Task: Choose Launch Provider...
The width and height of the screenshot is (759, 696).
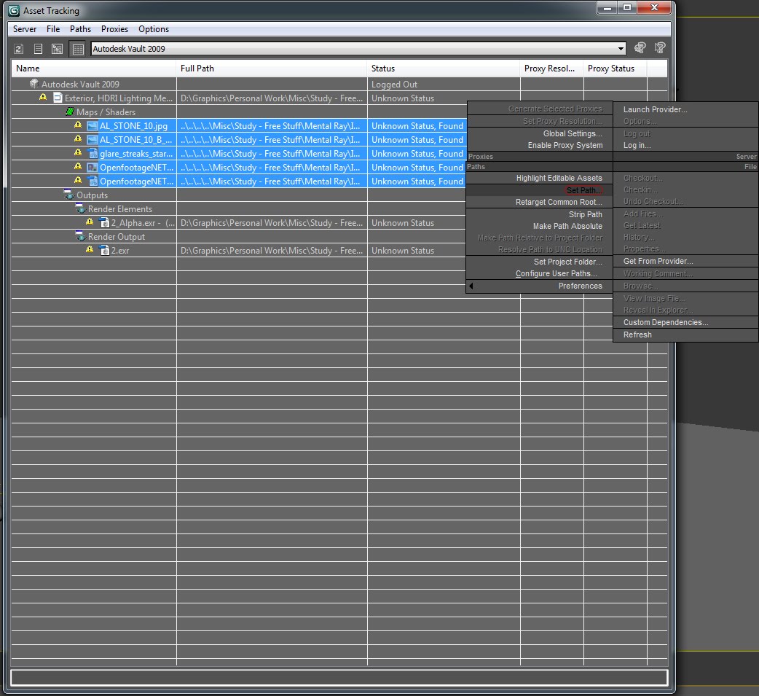Action: (655, 109)
